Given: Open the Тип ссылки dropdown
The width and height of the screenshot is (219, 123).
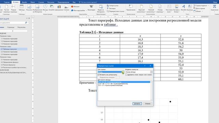Looking at the screenshot, I should click(123, 72).
